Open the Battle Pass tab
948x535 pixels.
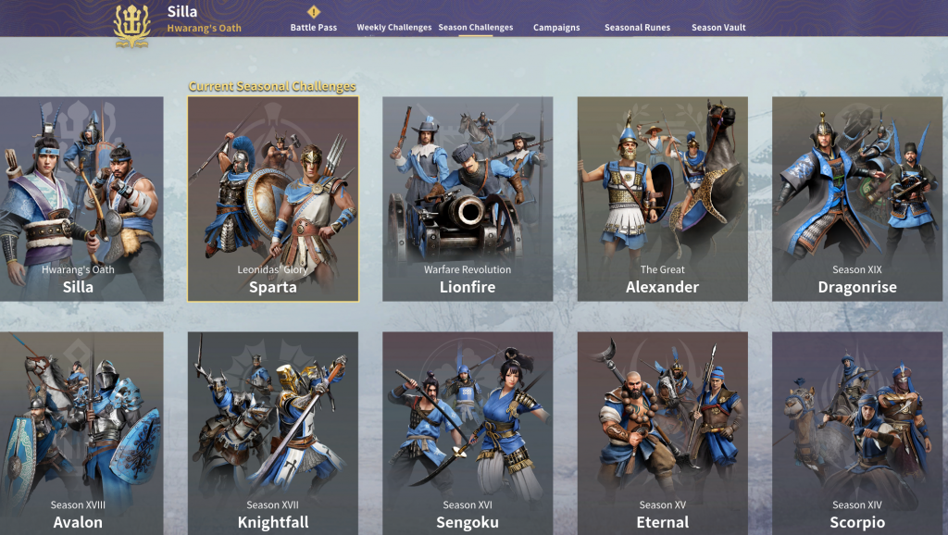click(x=313, y=27)
